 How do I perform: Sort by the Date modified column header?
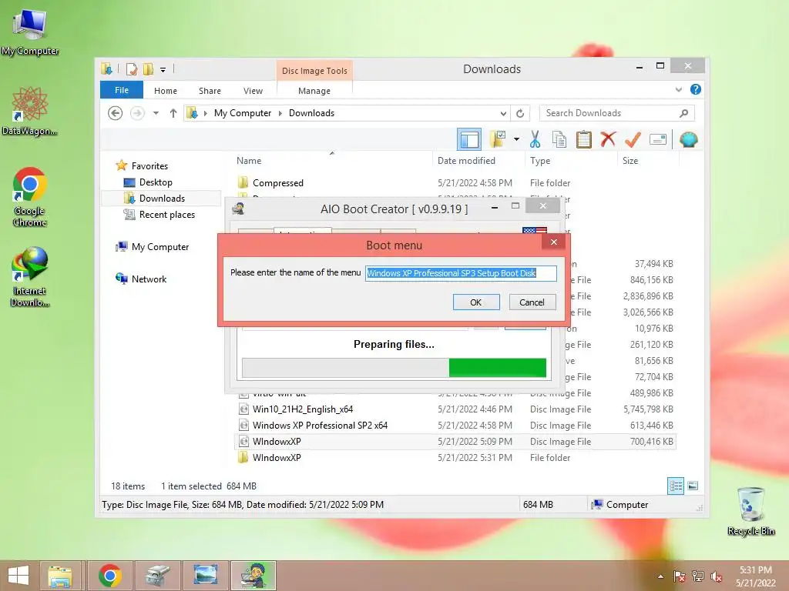pyautogui.click(x=466, y=161)
